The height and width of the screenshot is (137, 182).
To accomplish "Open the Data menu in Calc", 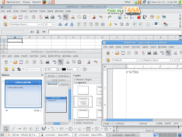I will (50, 11).
